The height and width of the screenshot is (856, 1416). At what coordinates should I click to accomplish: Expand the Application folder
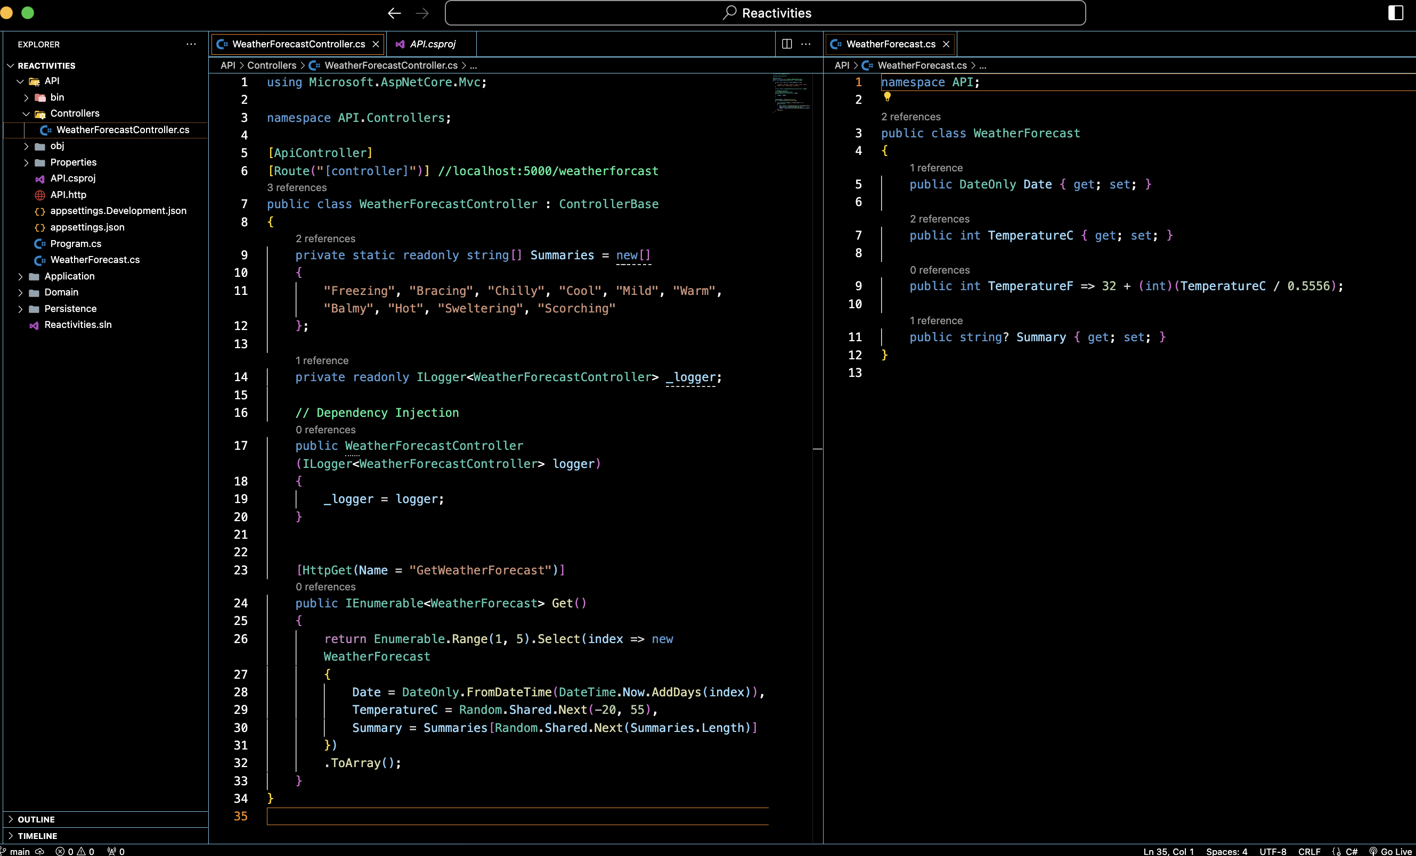(69, 276)
